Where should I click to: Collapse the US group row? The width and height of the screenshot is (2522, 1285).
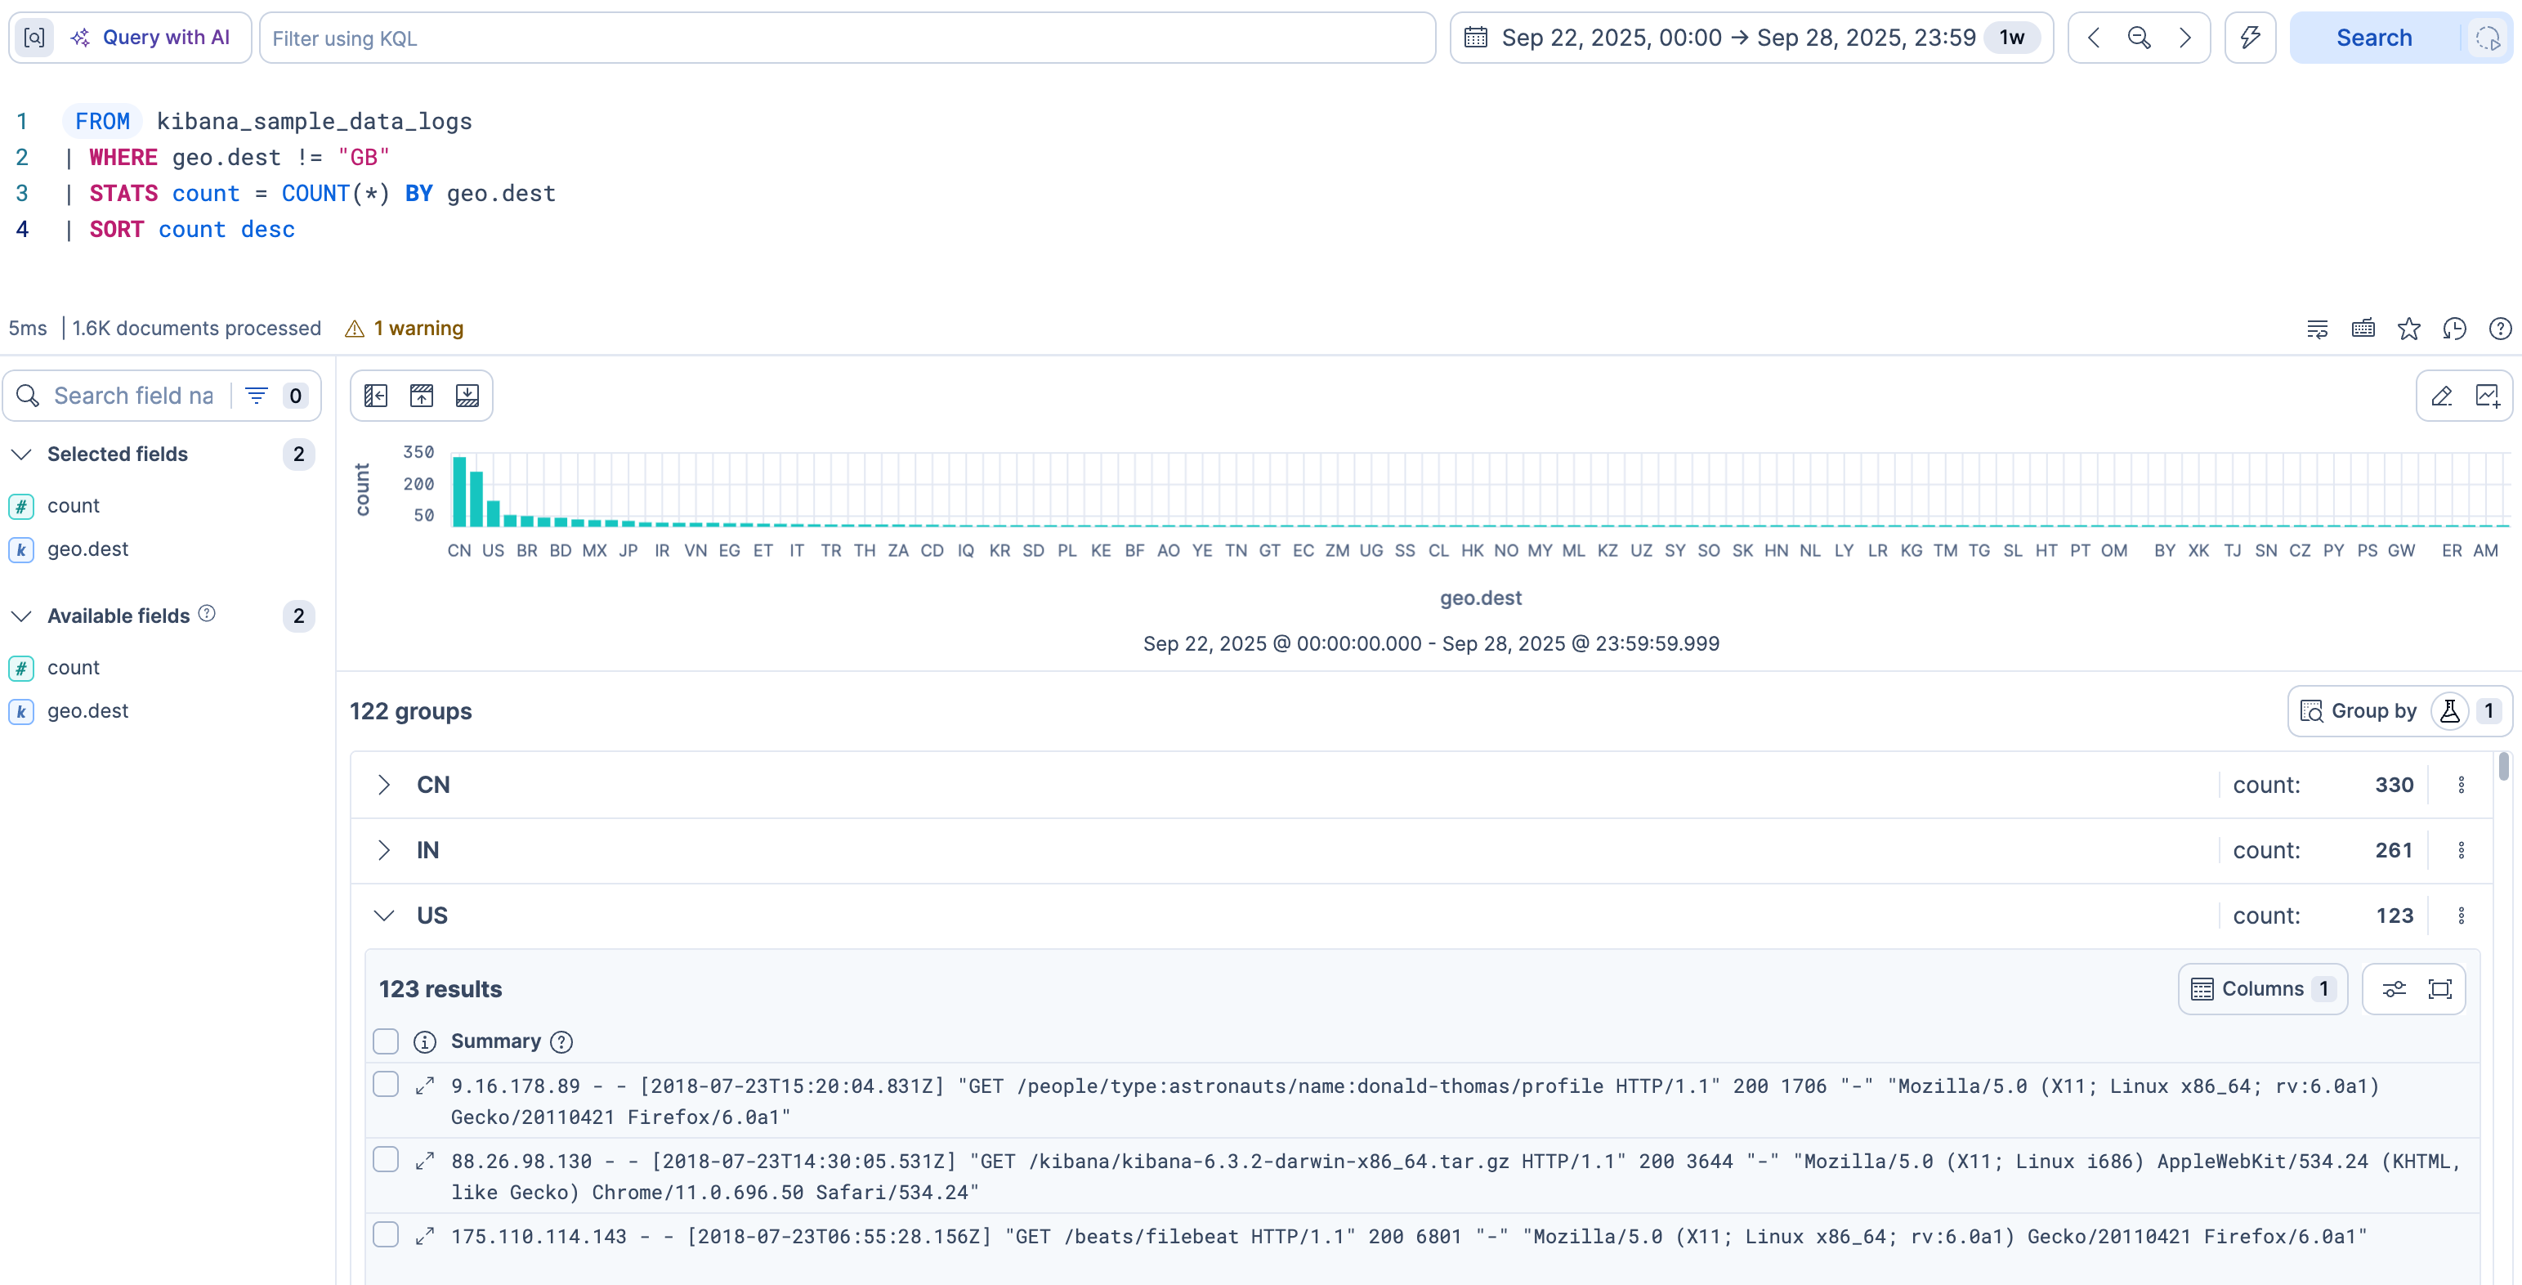tap(384, 916)
